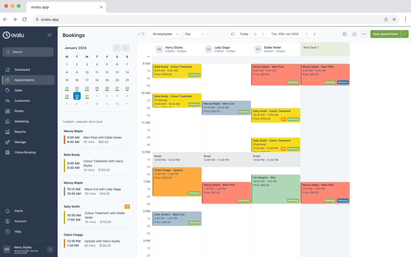Click the Resource tag on 9:00 AM Nail Desk appointment

pos(343,82)
